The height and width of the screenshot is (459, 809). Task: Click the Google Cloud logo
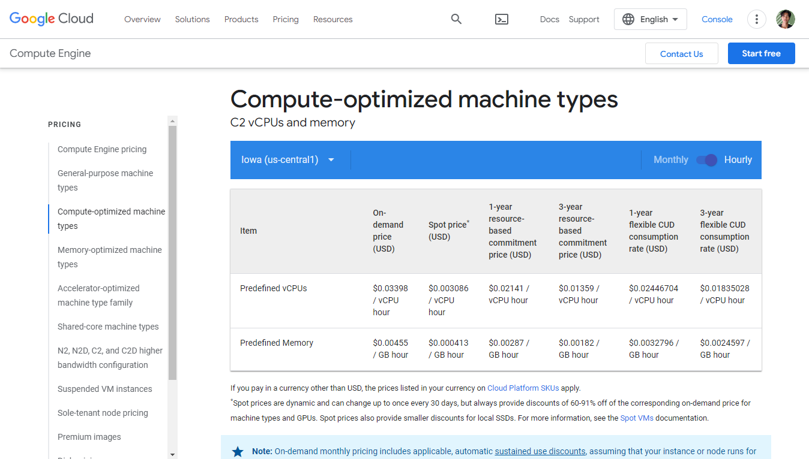tap(52, 19)
